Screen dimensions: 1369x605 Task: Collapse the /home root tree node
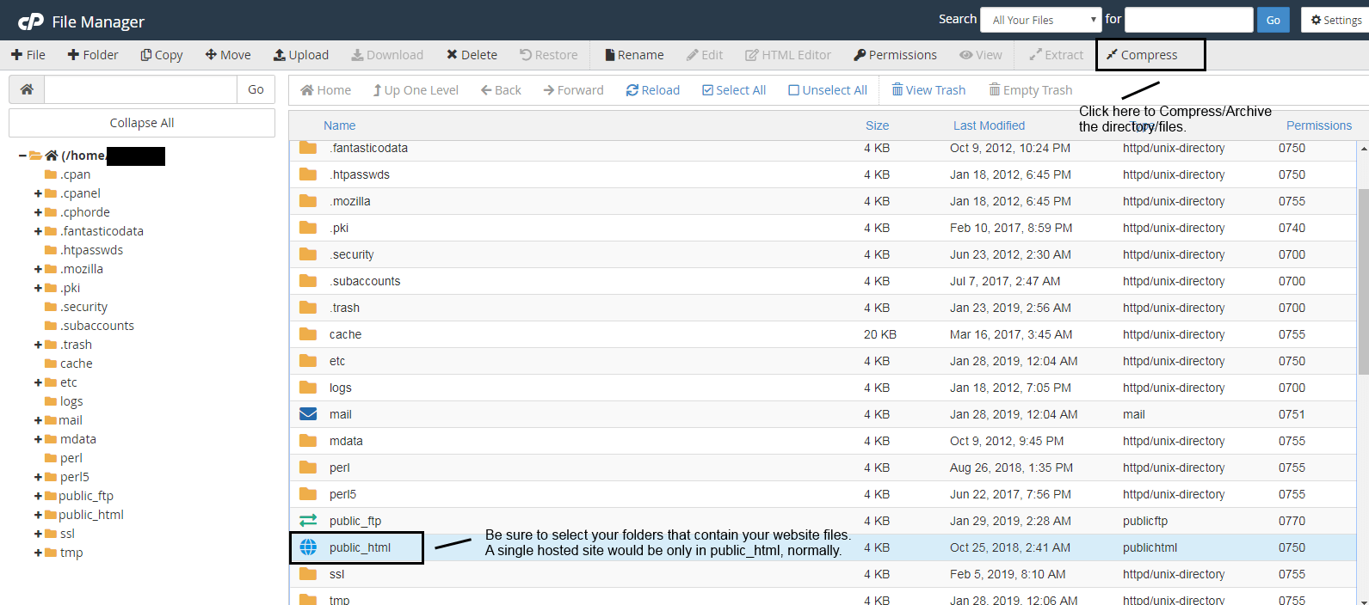click(x=22, y=156)
